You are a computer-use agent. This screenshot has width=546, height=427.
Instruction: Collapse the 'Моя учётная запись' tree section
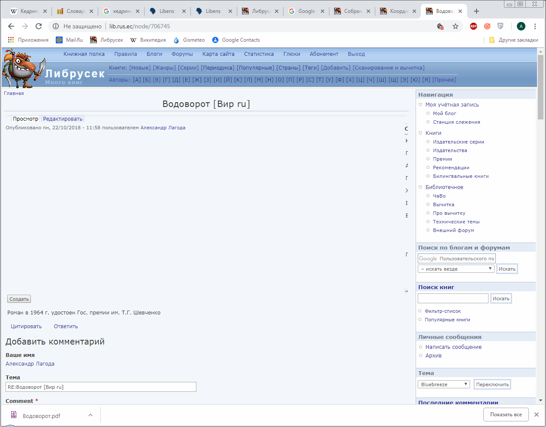click(420, 105)
